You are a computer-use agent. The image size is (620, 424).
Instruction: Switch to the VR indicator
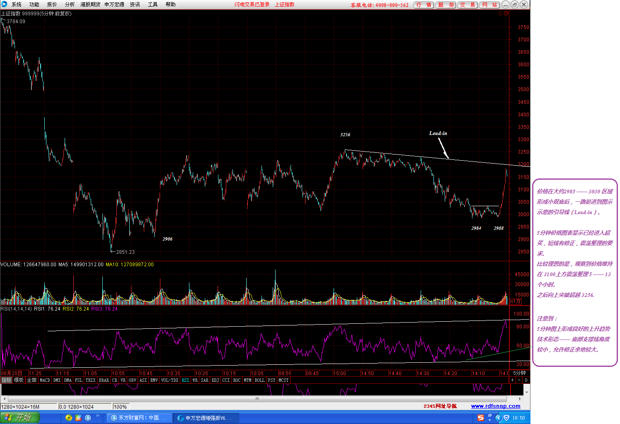123,380
